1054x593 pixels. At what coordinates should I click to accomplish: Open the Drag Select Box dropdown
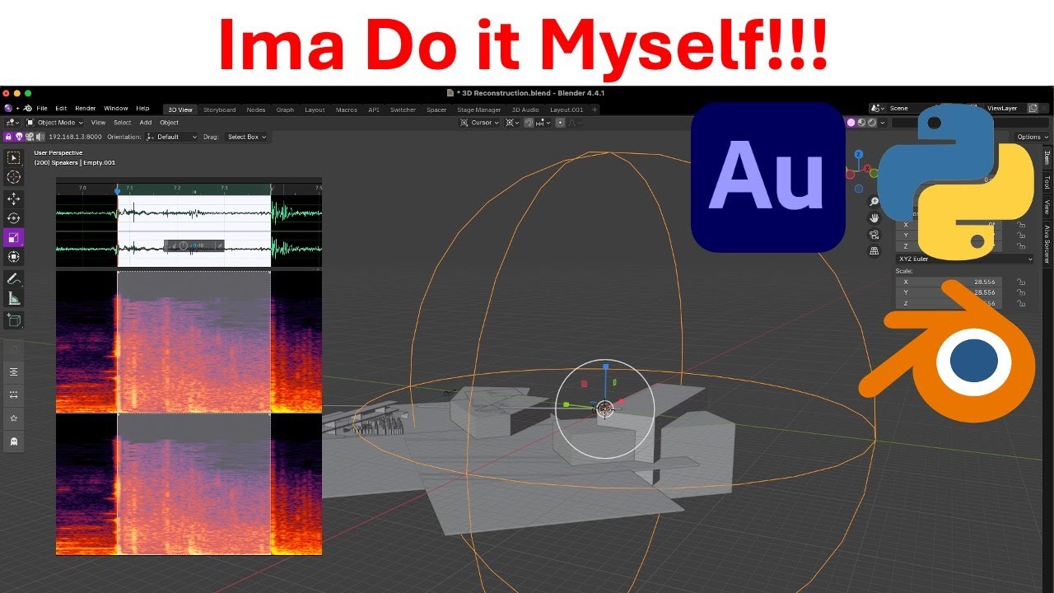tap(247, 137)
